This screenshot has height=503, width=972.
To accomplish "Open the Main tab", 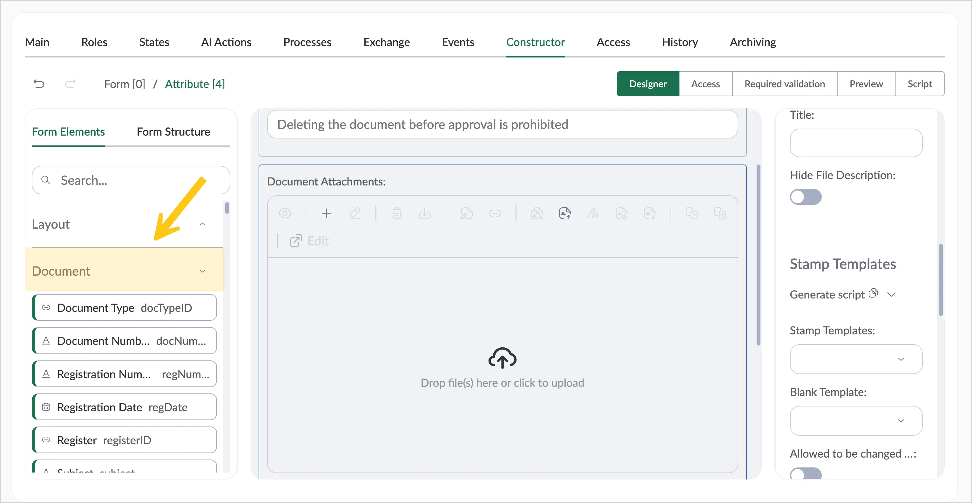I will click(x=37, y=42).
